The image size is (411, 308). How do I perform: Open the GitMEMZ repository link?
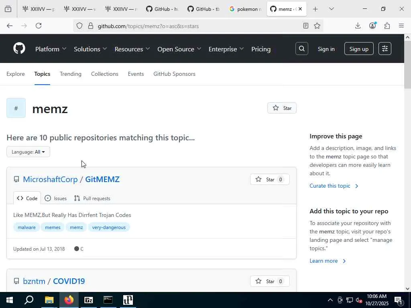102,179
